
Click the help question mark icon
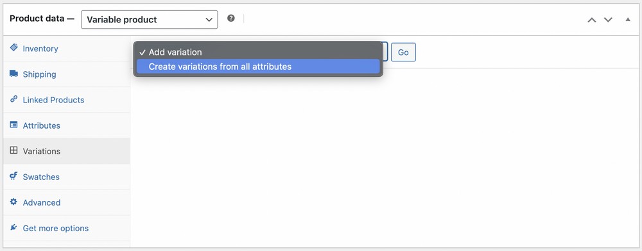tap(231, 19)
